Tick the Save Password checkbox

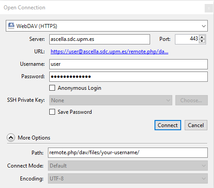click(52, 112)
